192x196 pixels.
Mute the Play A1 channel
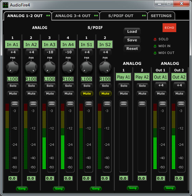(x=124, y=94)
